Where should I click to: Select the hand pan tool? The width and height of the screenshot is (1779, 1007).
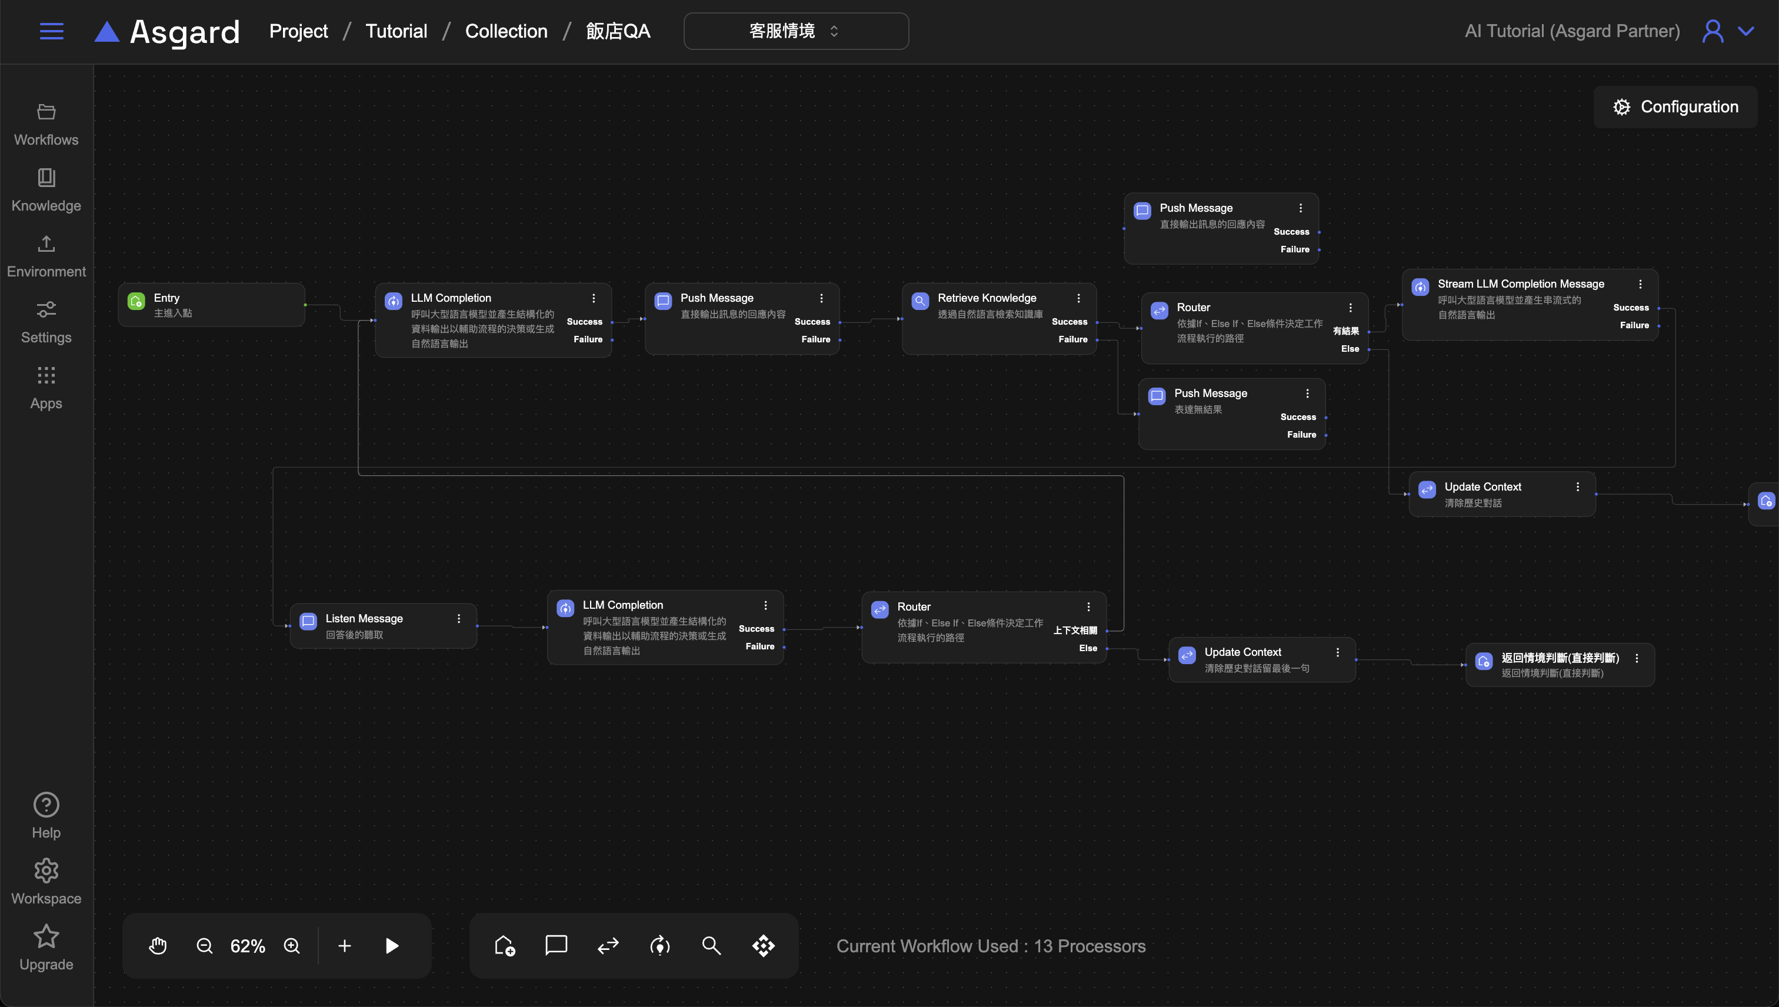pos(158,945)
